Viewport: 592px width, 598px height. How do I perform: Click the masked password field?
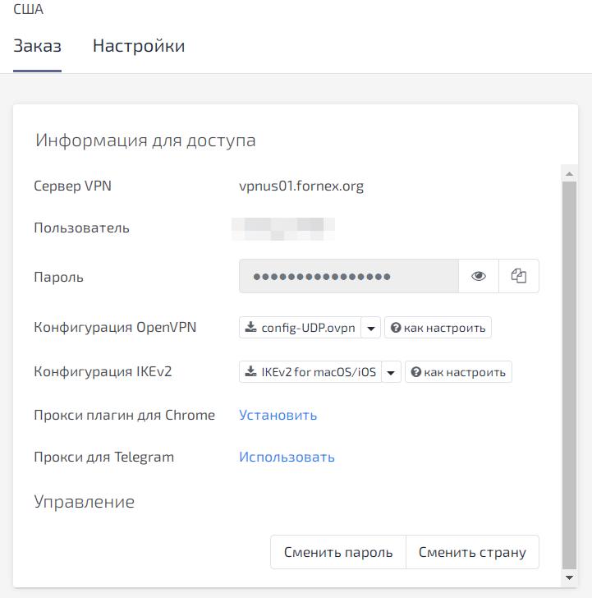point(348,277)
